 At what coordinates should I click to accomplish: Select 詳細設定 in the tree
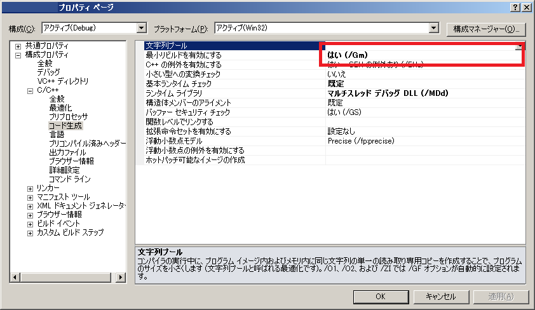pyautogui.click(x=64, y=170)
